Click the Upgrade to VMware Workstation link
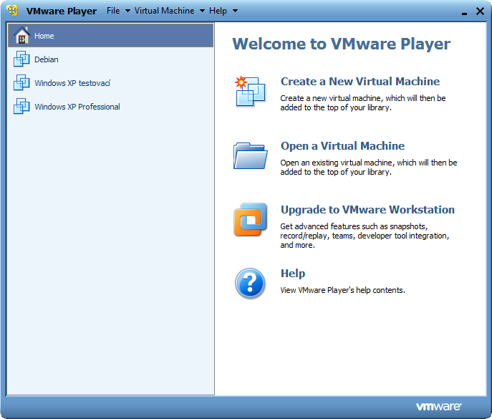The image size is (492, 419). 367,210
